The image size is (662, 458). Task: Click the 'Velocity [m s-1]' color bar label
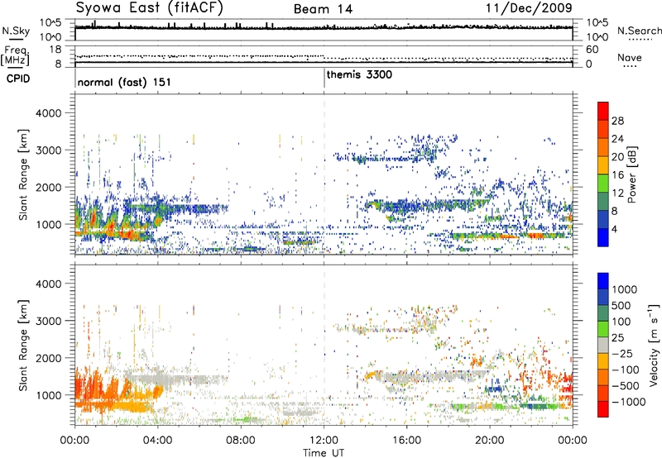tap(654, 344)
